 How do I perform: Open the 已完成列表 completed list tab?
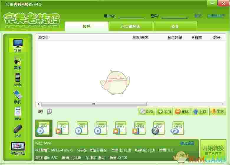coord(131,27)
